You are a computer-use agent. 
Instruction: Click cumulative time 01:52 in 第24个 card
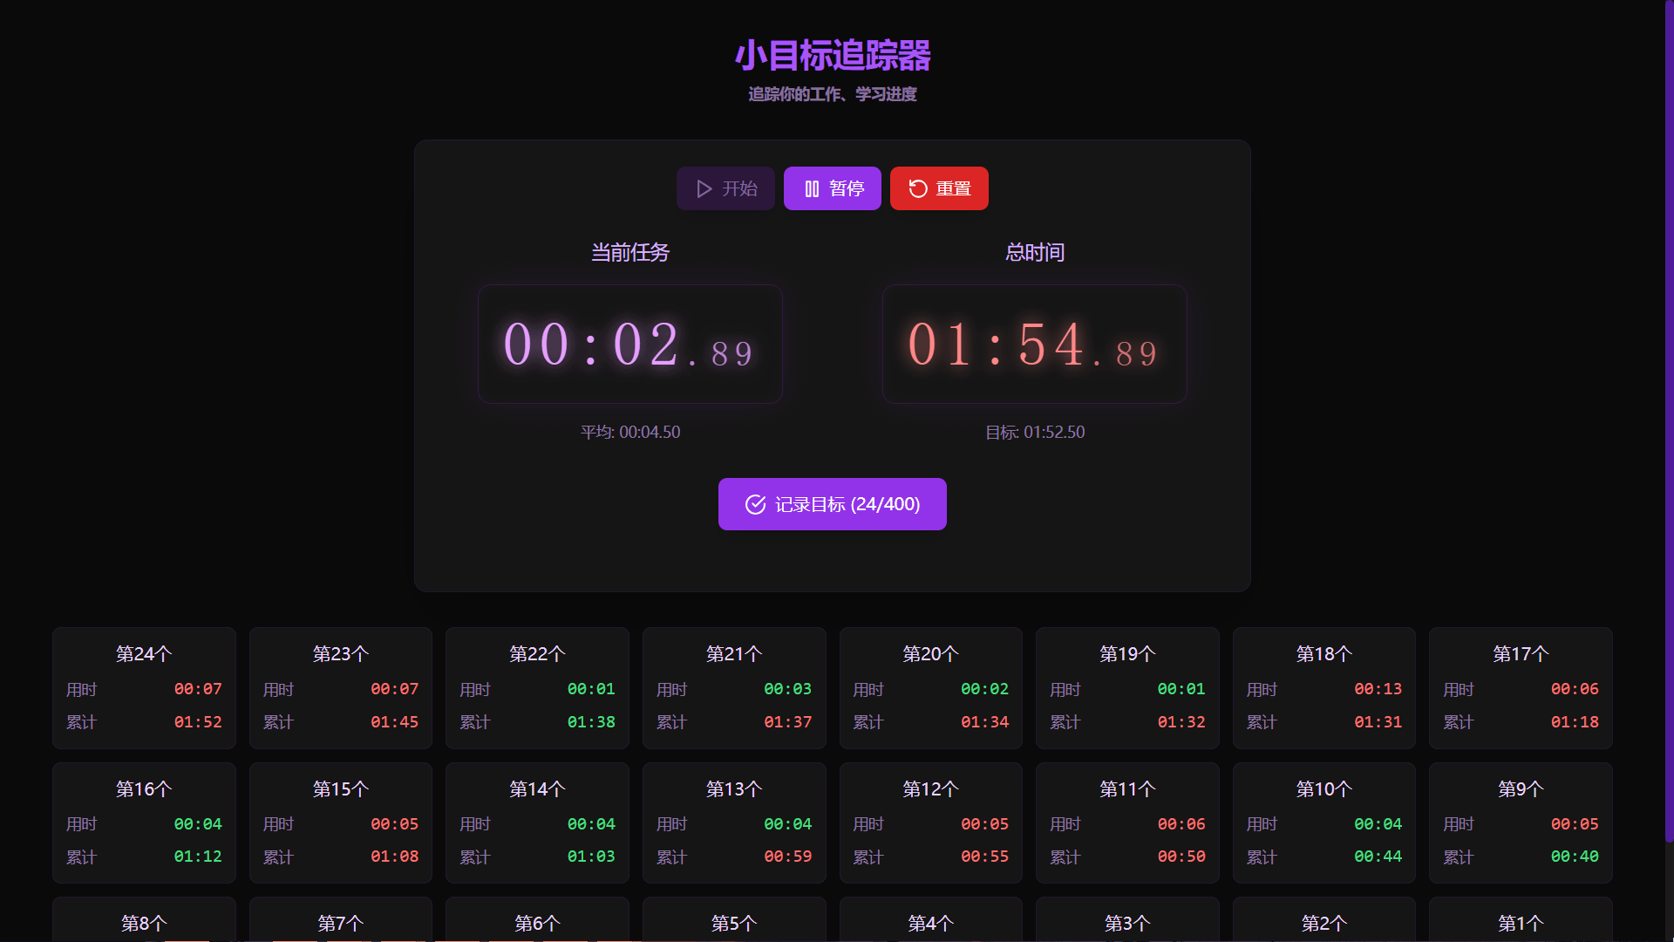pos(198,722)
